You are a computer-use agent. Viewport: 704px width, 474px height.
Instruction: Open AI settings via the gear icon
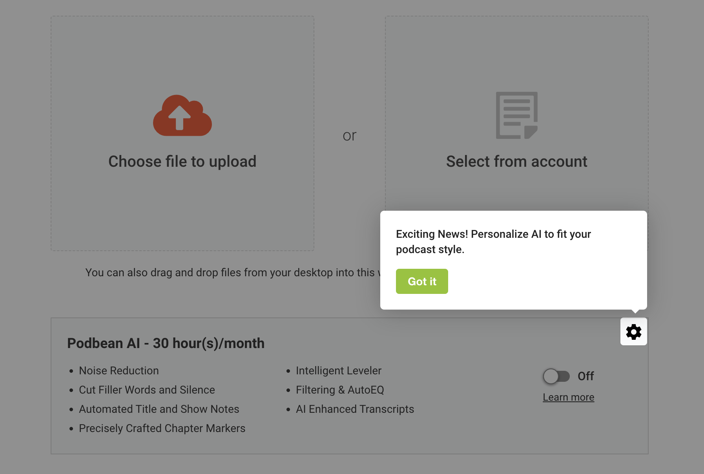633,332
